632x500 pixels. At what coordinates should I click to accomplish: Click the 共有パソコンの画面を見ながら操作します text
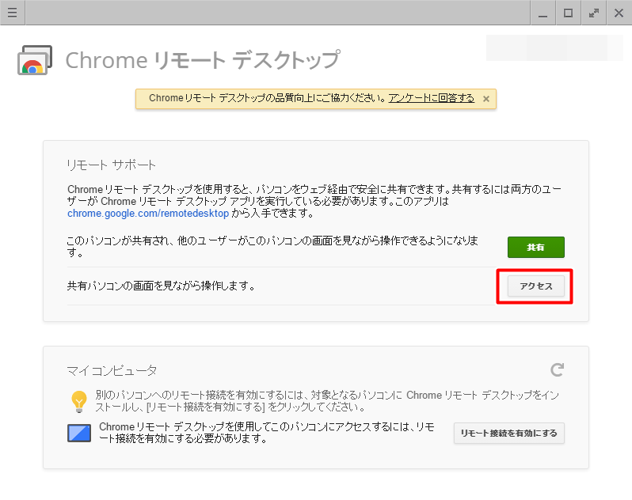161,286
